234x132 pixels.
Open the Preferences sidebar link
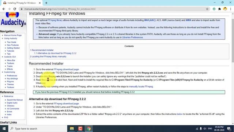[x=12, y=76]
